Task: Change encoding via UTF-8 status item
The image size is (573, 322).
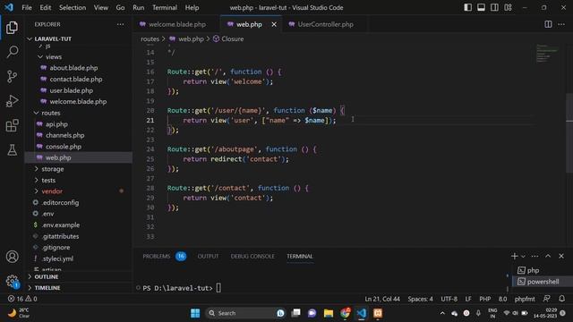Action: click(449, 299)
